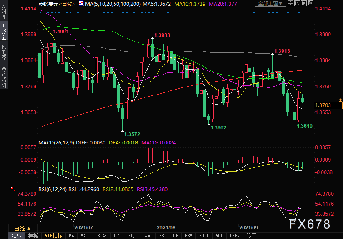The width and height of the screenshot is (343, 239).
Task: Click the 2021/07 date axis label
Action: tap(83, 228)
